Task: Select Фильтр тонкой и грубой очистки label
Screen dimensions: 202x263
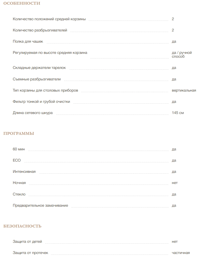Action: [41, 102]
